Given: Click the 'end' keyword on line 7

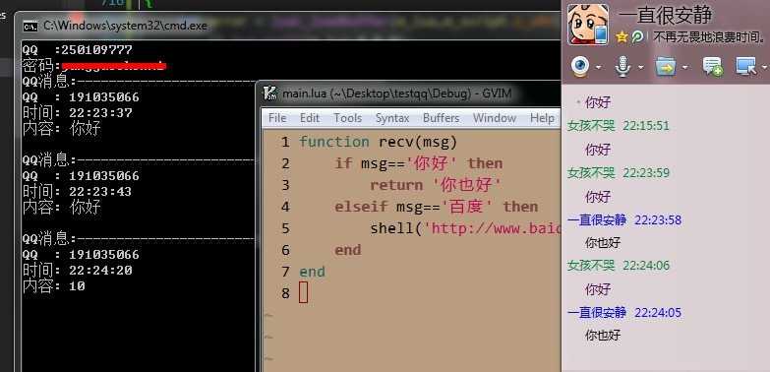Looking at the screenshot, I should pyautogui.click(x=313, y=272).
